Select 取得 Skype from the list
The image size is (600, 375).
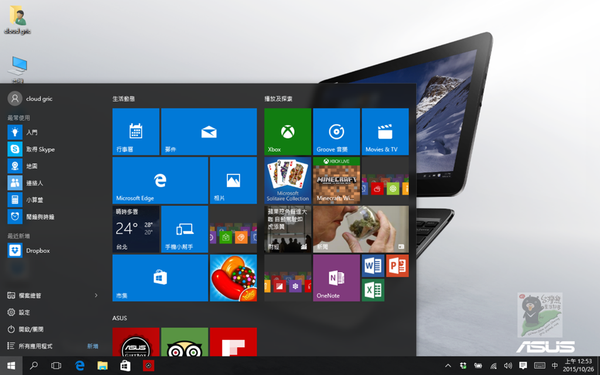tap(53, 149)
